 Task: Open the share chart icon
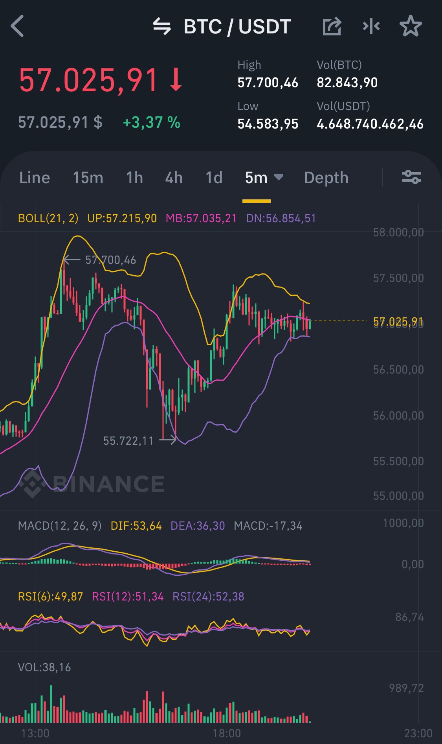(x=332, y=26)
